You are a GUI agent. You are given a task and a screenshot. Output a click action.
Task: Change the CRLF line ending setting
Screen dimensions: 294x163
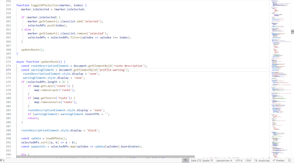248,160
